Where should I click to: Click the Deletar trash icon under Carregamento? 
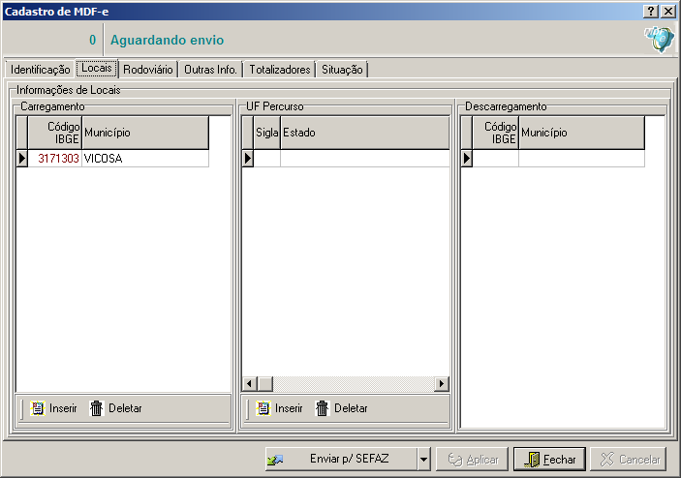click(97, 408)
